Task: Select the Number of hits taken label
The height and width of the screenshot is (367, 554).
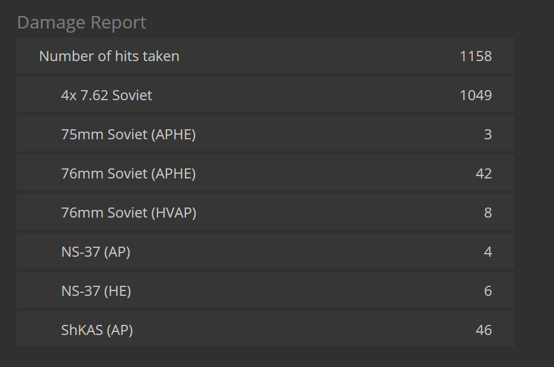Action: (x=109, y=56)
